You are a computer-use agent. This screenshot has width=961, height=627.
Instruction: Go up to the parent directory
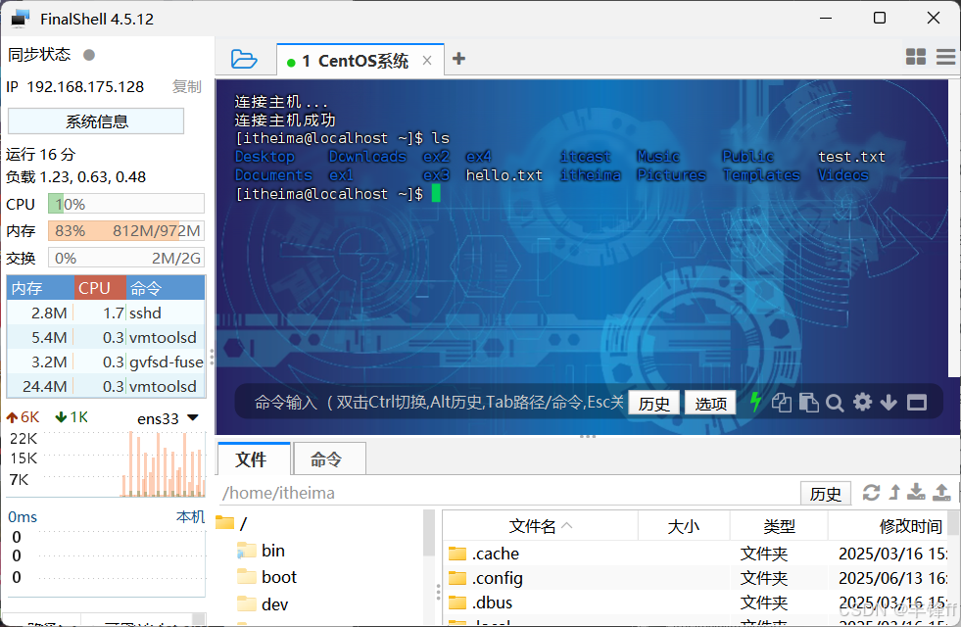[x=894, y=492]
